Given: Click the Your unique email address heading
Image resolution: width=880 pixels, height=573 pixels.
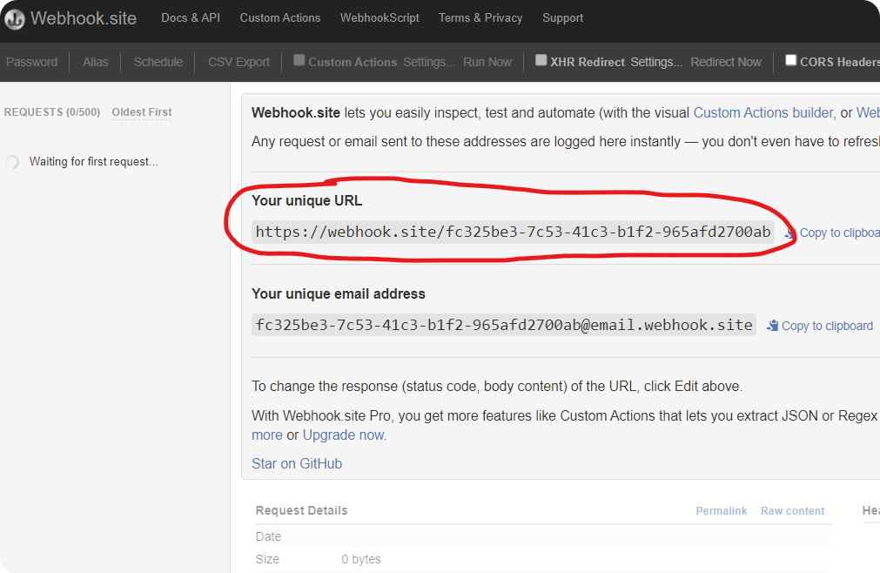Looking at the screenshot, I should point(339,293).
